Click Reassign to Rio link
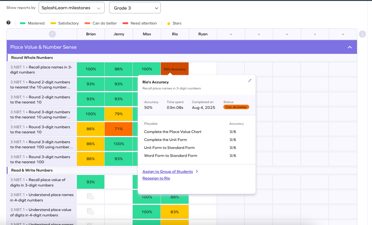The height and width of the screenshot is (225, 372). (x=156, y=178)
